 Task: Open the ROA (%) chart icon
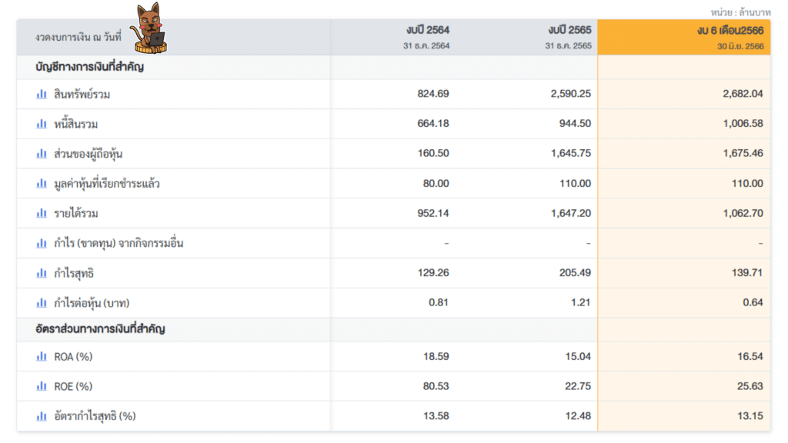pyautogui.click(x=42, y=356)
